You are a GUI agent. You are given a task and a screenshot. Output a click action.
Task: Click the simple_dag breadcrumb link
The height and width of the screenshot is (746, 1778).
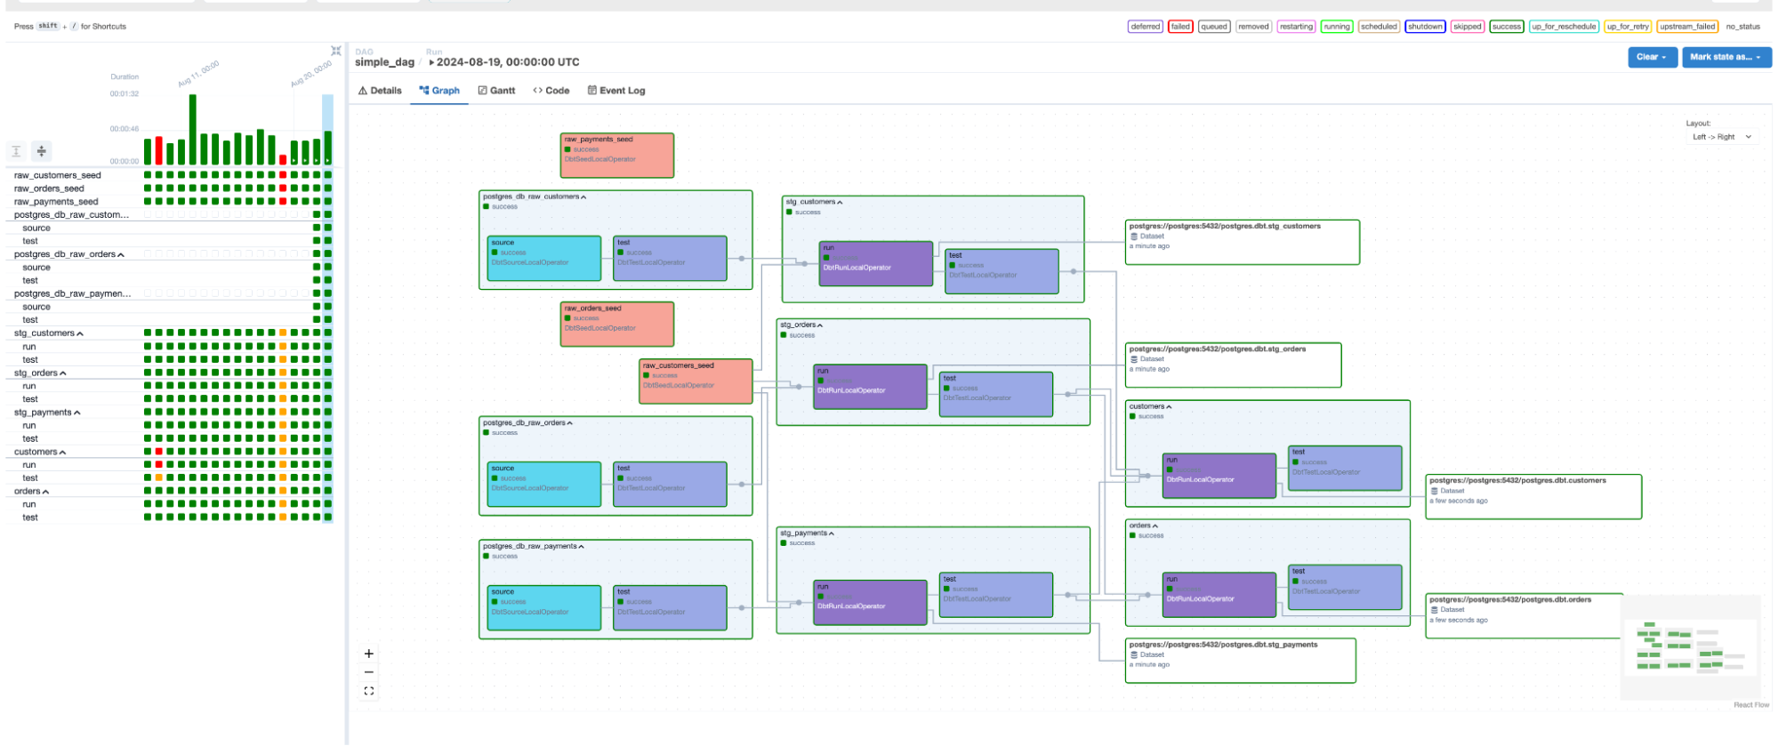pos(384,62)
